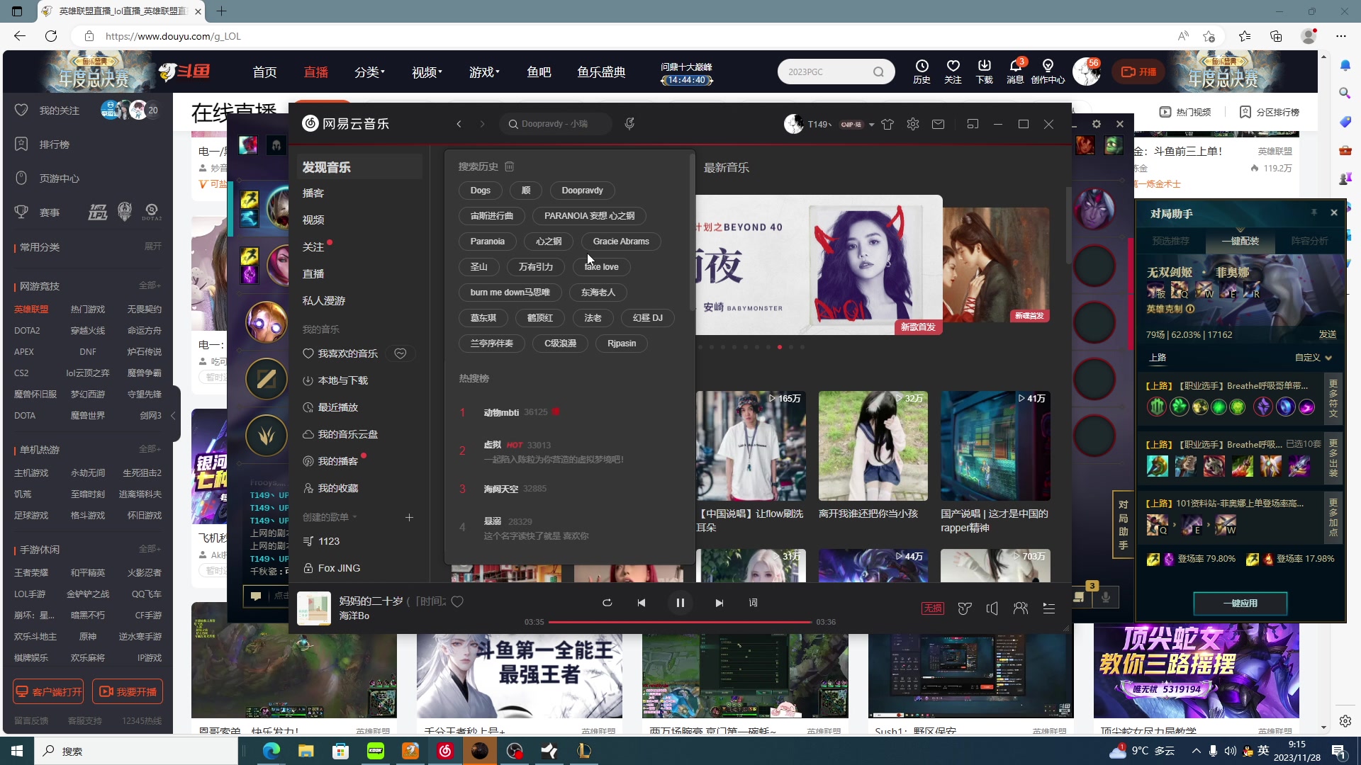Pin the 对局助手 panel
The height and width of the screenshot is (765, 1361).
(1314, 212)
